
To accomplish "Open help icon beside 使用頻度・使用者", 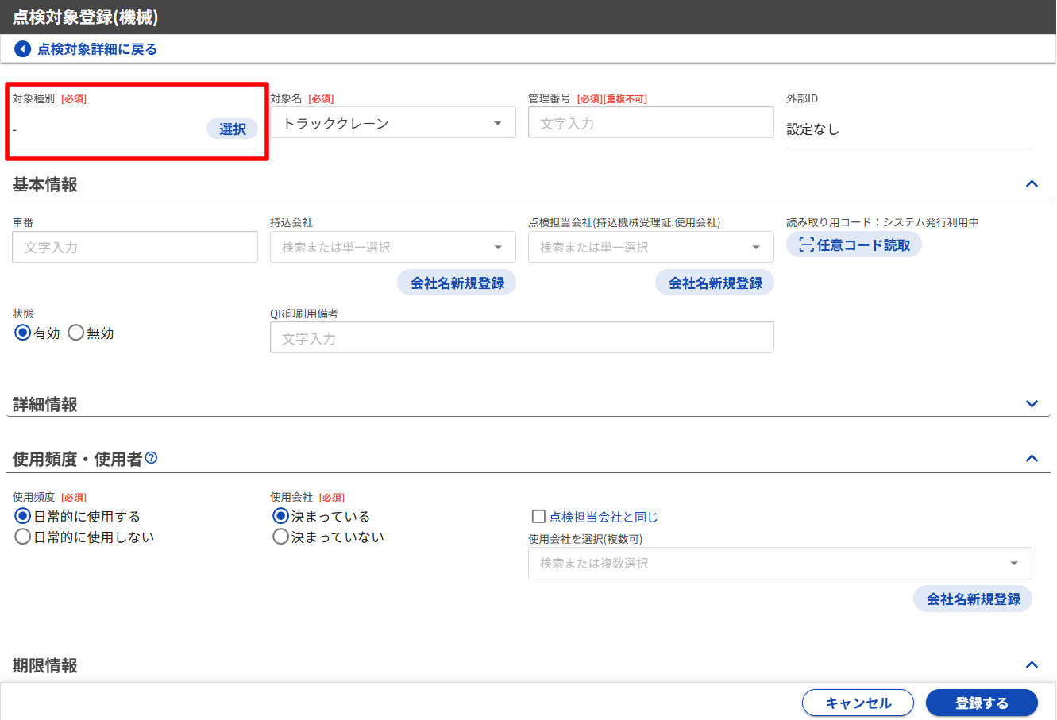I will tap(151, 458).
